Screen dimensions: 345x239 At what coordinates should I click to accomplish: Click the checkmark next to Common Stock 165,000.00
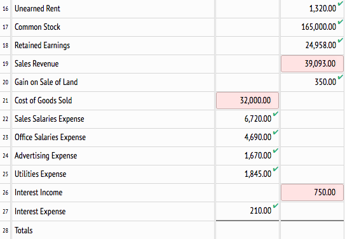[341, 22]
